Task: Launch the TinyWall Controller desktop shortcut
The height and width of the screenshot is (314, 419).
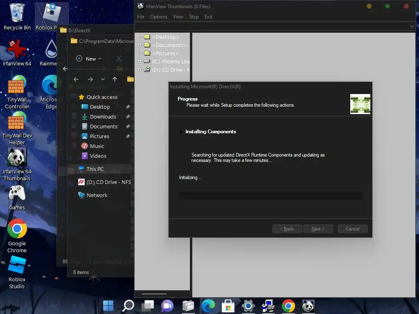Action: [x=17, y=92]
